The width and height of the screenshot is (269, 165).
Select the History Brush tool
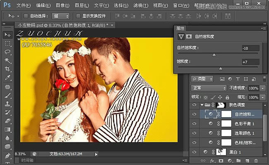point(7,112)
